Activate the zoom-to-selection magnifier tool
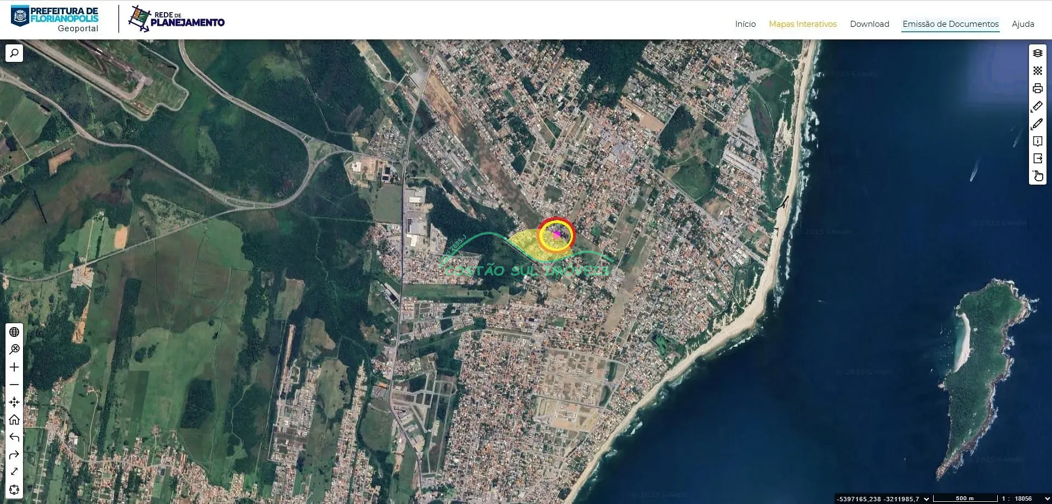The height and width of the screenshot is (504, 1052). click(14, 350)
